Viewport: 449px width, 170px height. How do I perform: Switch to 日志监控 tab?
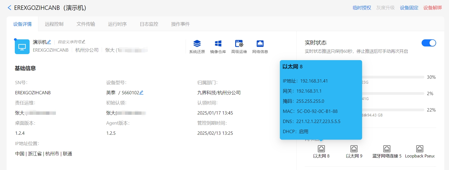click(x=149, y=24)
